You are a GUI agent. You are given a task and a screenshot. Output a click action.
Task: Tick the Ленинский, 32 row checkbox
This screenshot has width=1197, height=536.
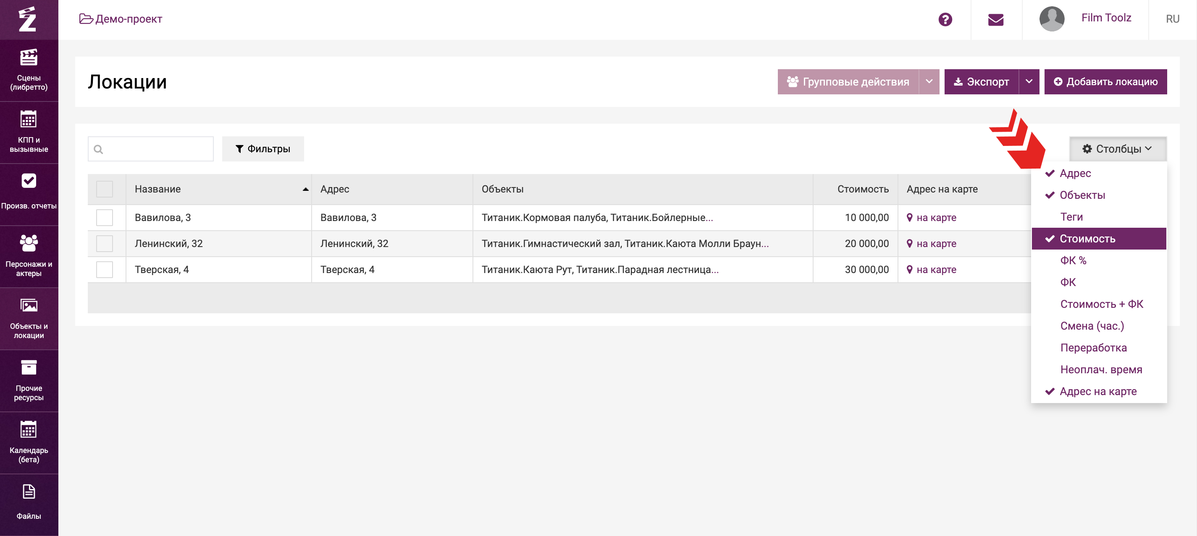click(x=105, y=244)
